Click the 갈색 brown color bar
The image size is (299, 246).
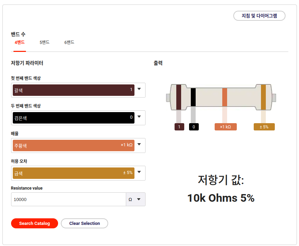[74, 90]
